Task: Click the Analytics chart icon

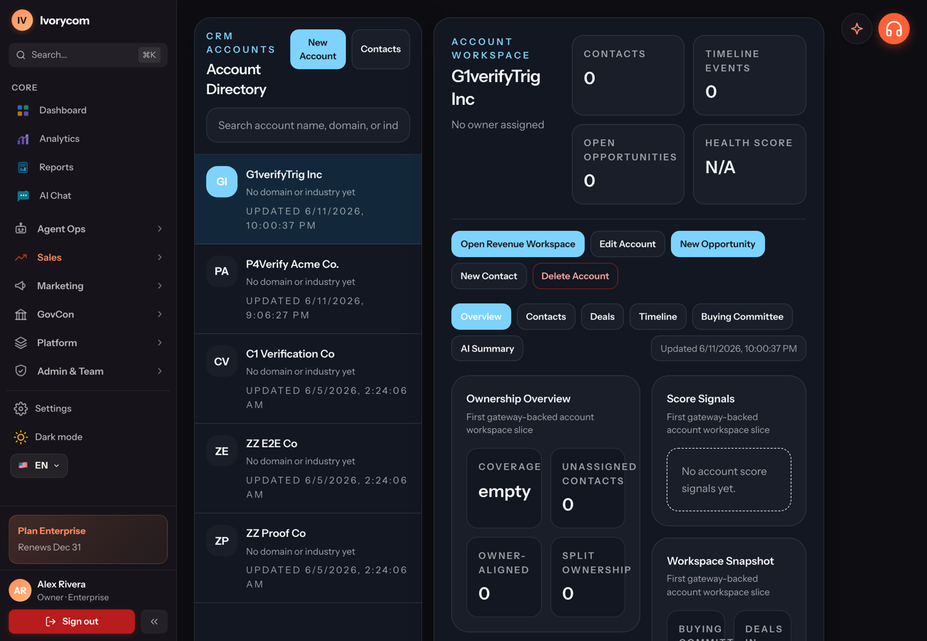Action: pos(23,139)
